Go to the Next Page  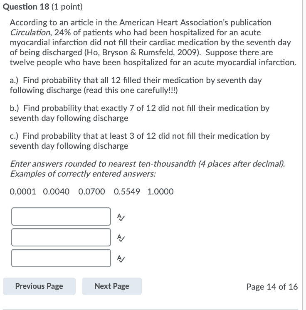pos(112,286)
